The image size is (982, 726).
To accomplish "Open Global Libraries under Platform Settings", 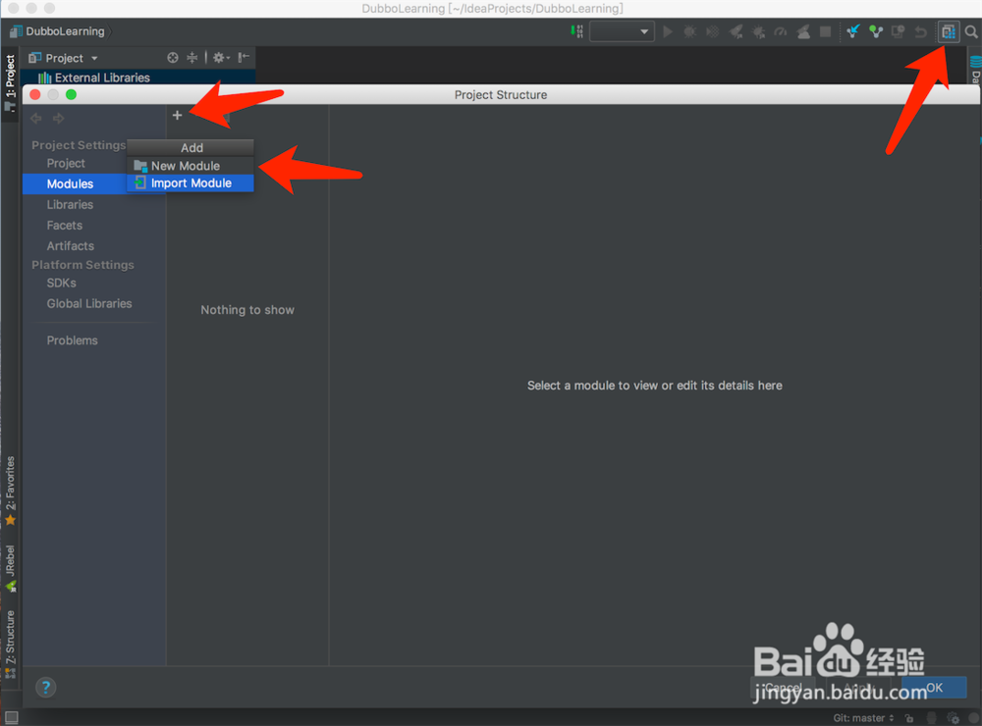I will (x=89, y=303).
